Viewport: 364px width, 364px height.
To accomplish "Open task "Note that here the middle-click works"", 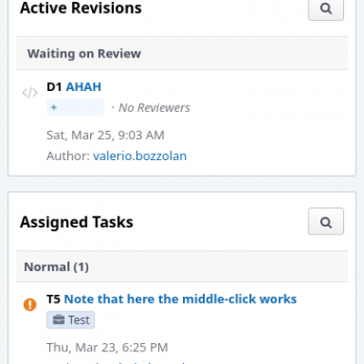I will [x=180, y=299].
